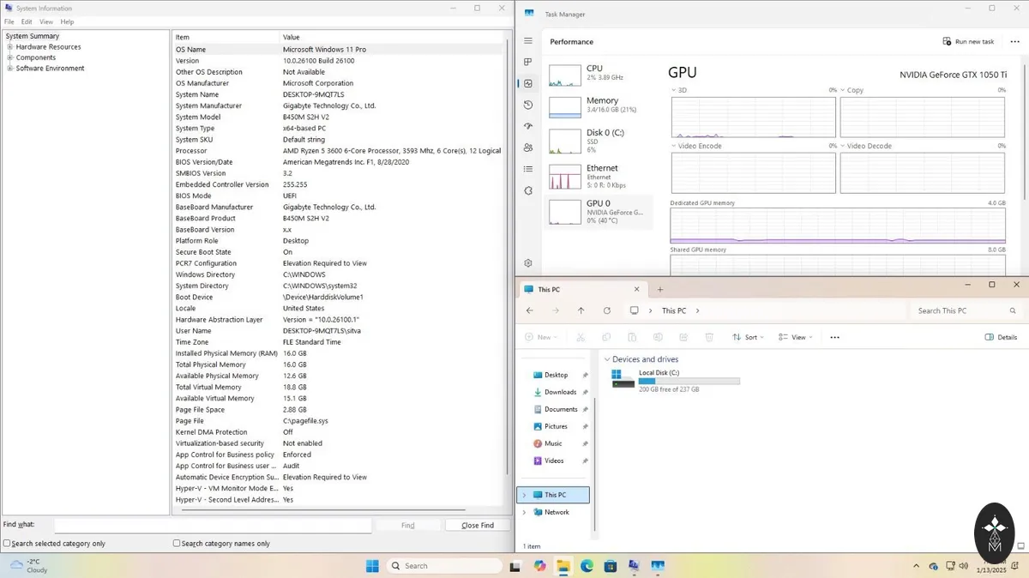Click breadcrumb chevron after This PC
The image size is (1029, 578).
697,310
